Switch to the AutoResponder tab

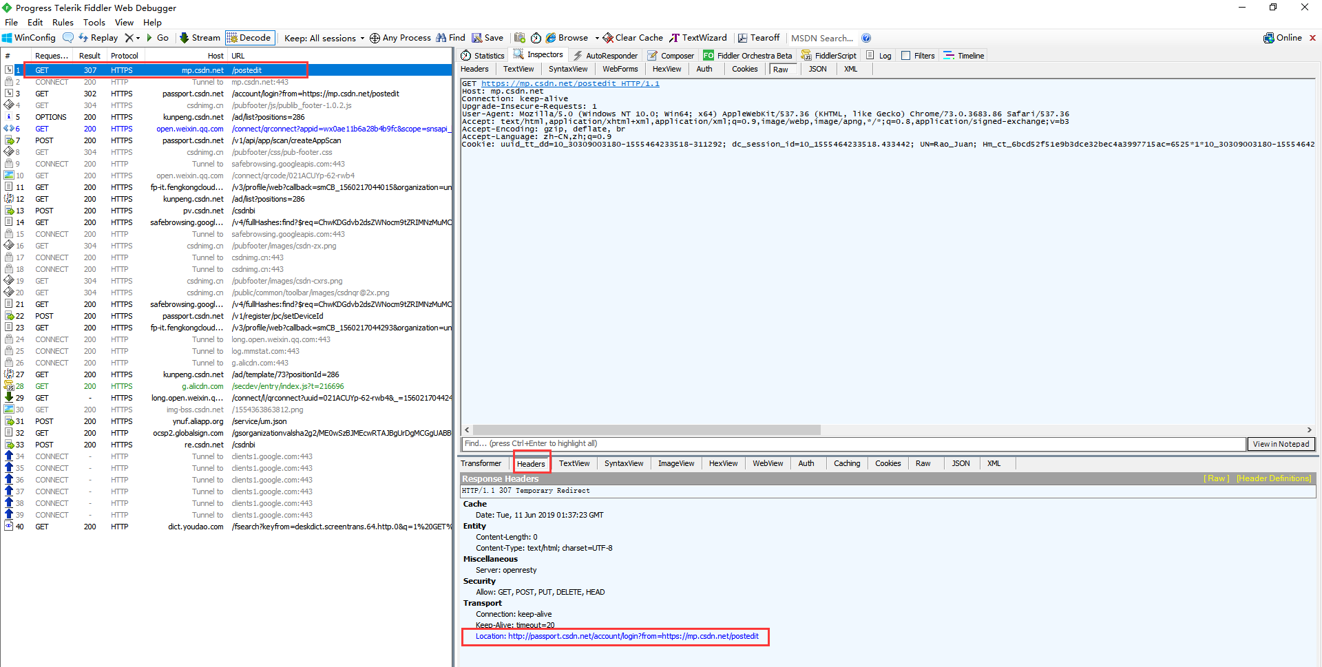click(606, 56)
